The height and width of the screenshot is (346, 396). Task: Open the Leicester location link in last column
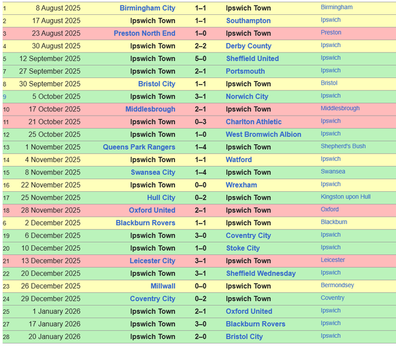click(x=333, y=259)
